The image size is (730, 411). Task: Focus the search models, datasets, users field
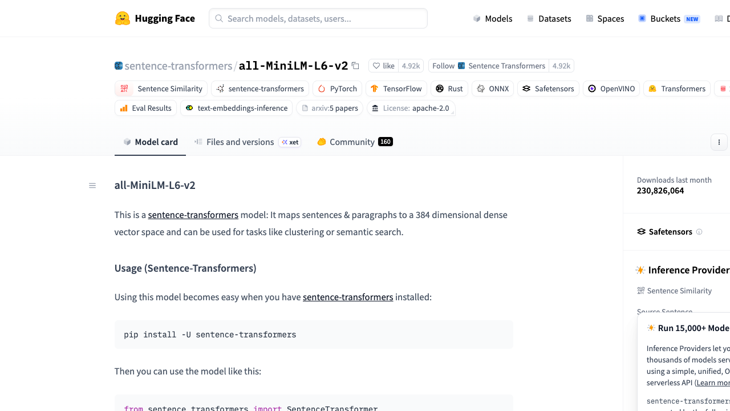(318, 18)
